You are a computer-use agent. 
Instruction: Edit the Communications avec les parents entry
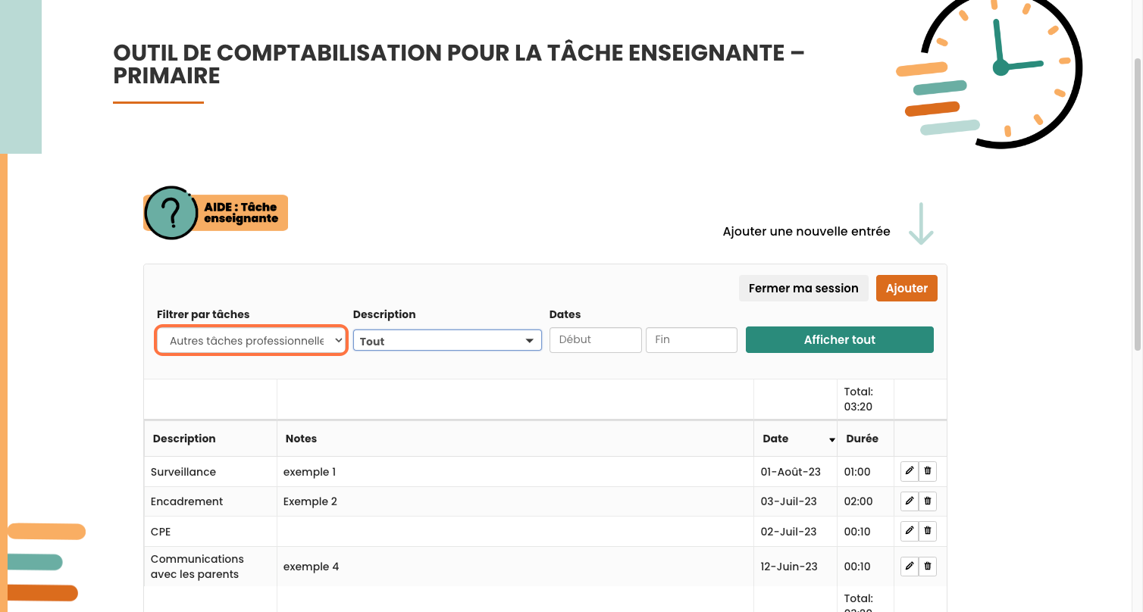pyautogui.click(x=910, y=566)
